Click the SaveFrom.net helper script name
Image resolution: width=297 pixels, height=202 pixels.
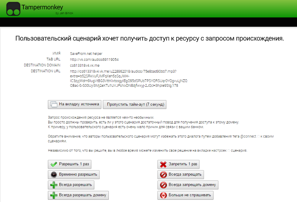[x=86, y=54]
